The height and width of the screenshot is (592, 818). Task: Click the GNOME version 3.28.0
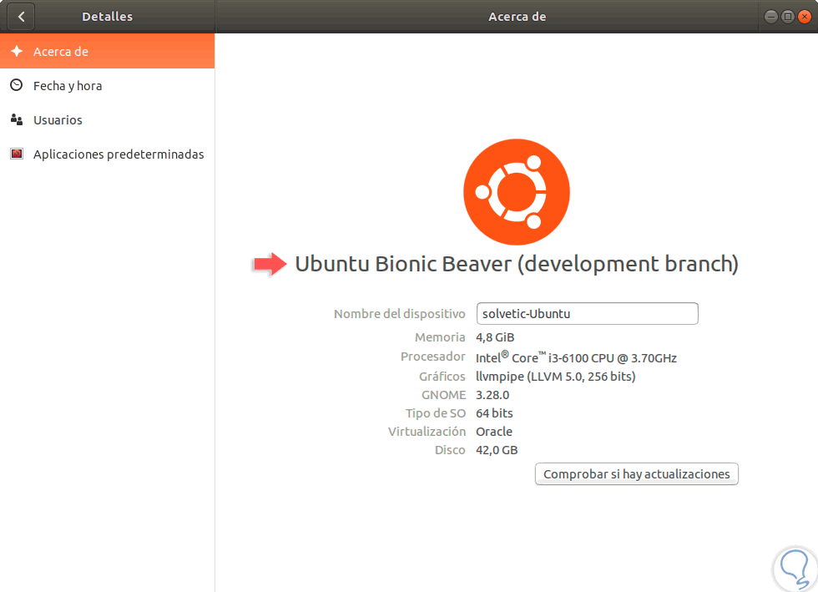[x=492, y=395]
